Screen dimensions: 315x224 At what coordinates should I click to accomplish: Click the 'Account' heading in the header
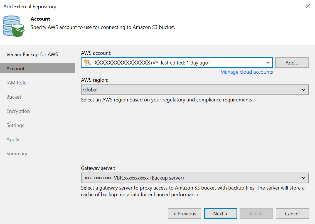[x=40, y=19]
